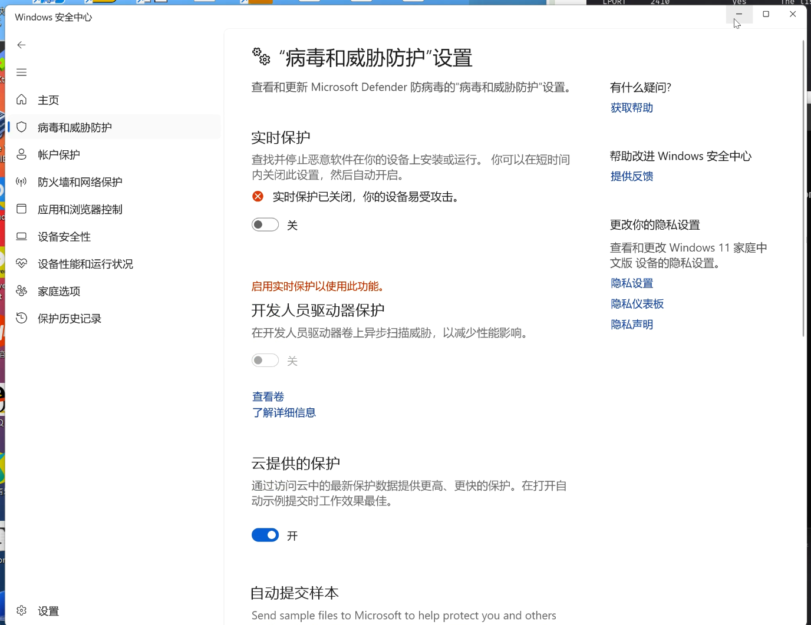The image size is (811, 625).
Task: Open the hamburger navigation menu
Action: point(22,72)
